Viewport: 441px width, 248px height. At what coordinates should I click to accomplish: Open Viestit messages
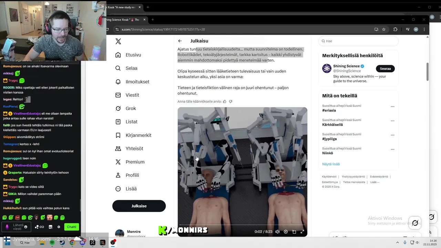pyautogui.click(x=127, y=95)
